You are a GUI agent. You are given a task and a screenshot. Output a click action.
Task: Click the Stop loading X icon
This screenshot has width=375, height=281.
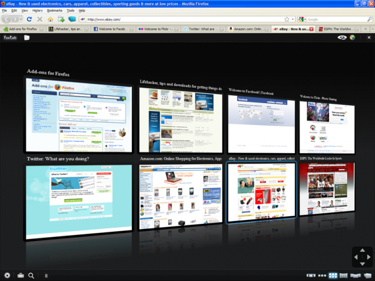click(40, 19)
